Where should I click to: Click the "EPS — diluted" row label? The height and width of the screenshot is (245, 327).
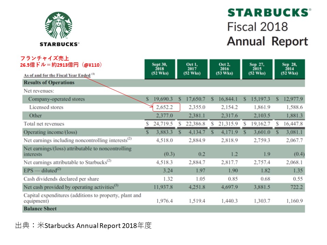42,170
